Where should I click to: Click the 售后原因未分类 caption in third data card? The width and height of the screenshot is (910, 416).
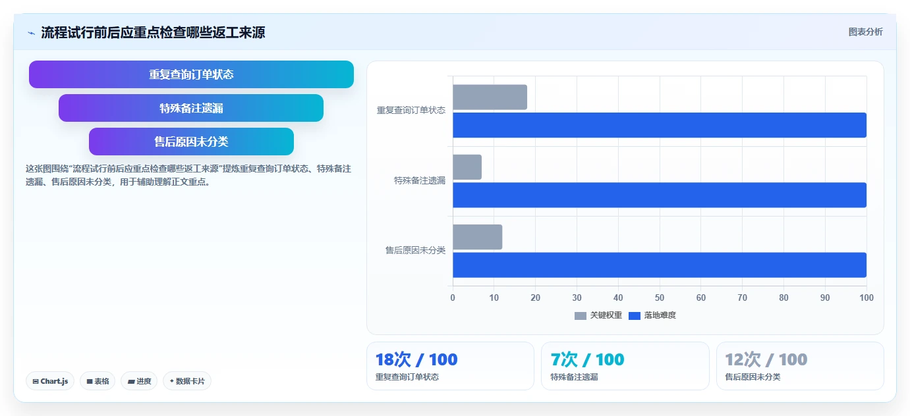753,377
